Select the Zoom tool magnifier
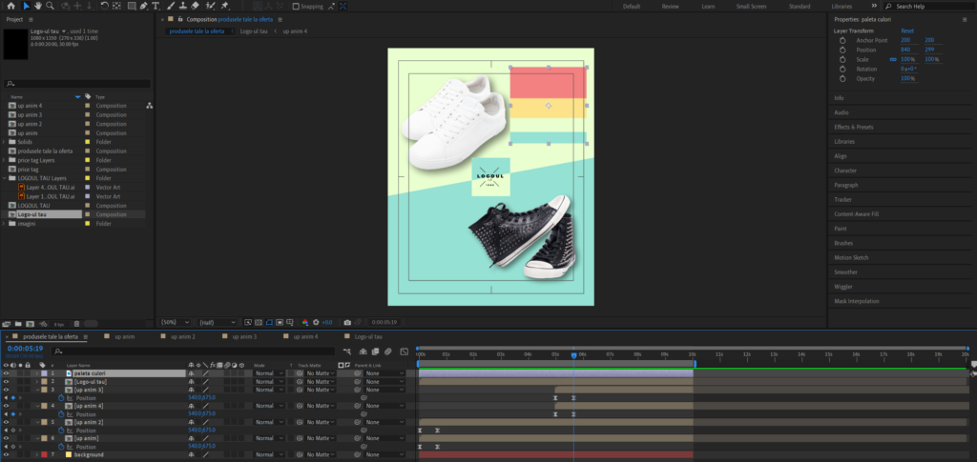The height and width of the screenshot is (462, 977). tap(50, 6)
